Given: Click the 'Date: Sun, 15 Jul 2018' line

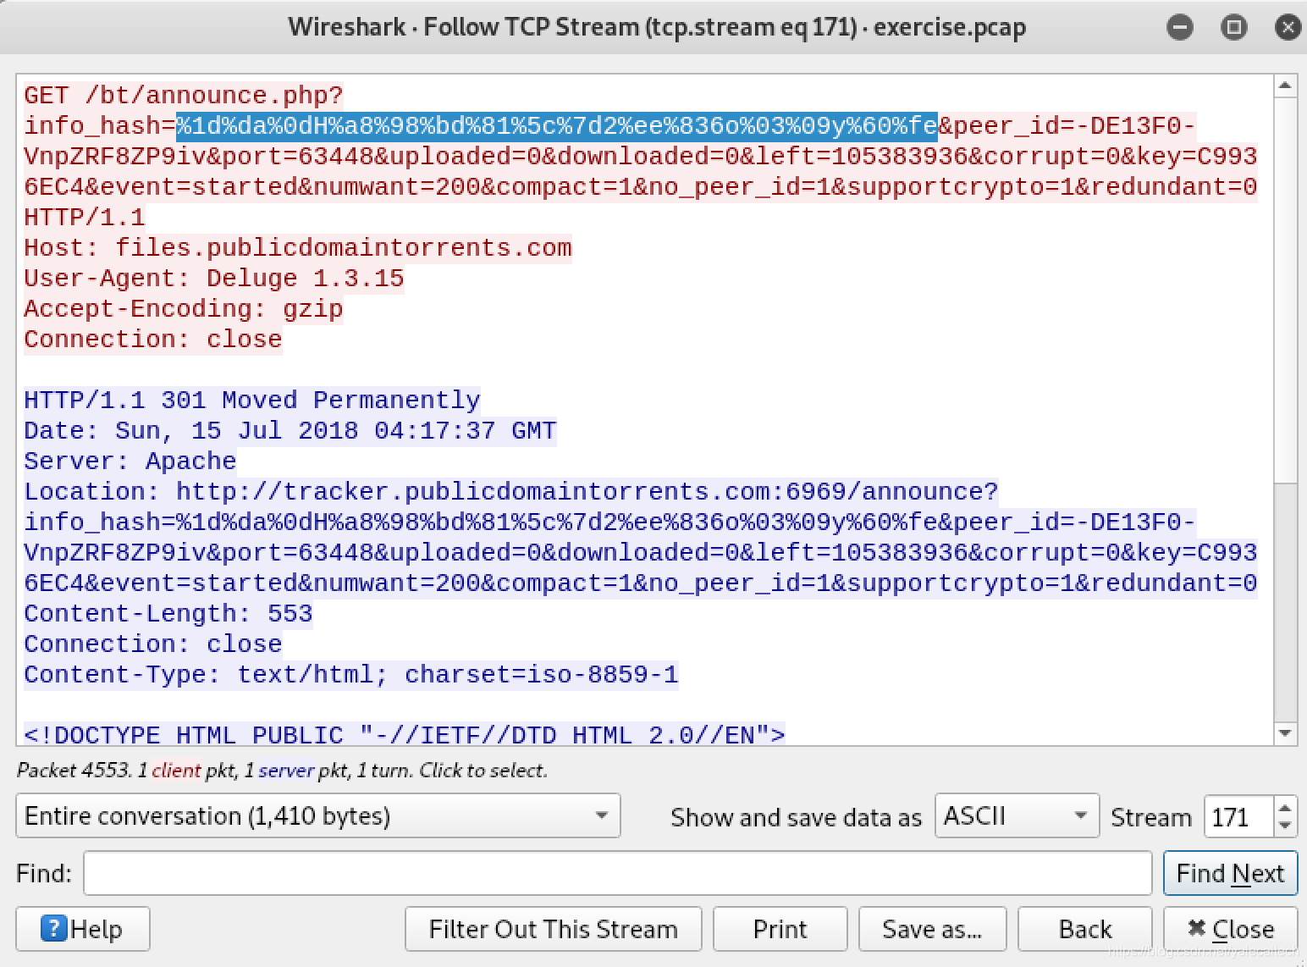Looking at the screenshot, I should [290, 430].
